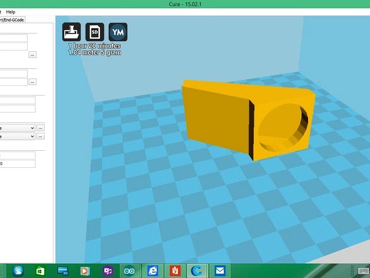Image resolution: width=370 pixels, height=278 pixels.
Task: Open Arduino from the taskbar
Action: (x=128, y=270)
